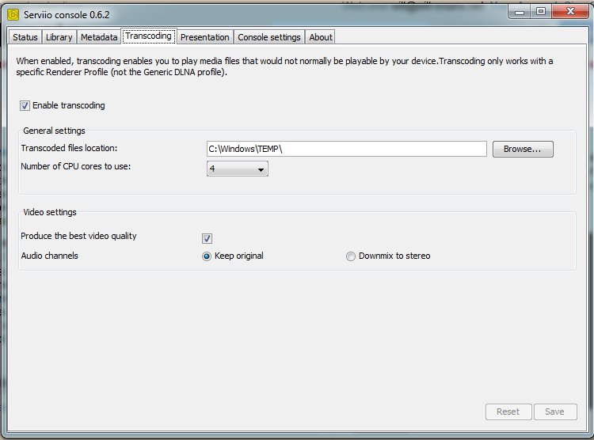Click the Save button
Image resolution: width=594 pixels, height=440 pixels.
554,412
